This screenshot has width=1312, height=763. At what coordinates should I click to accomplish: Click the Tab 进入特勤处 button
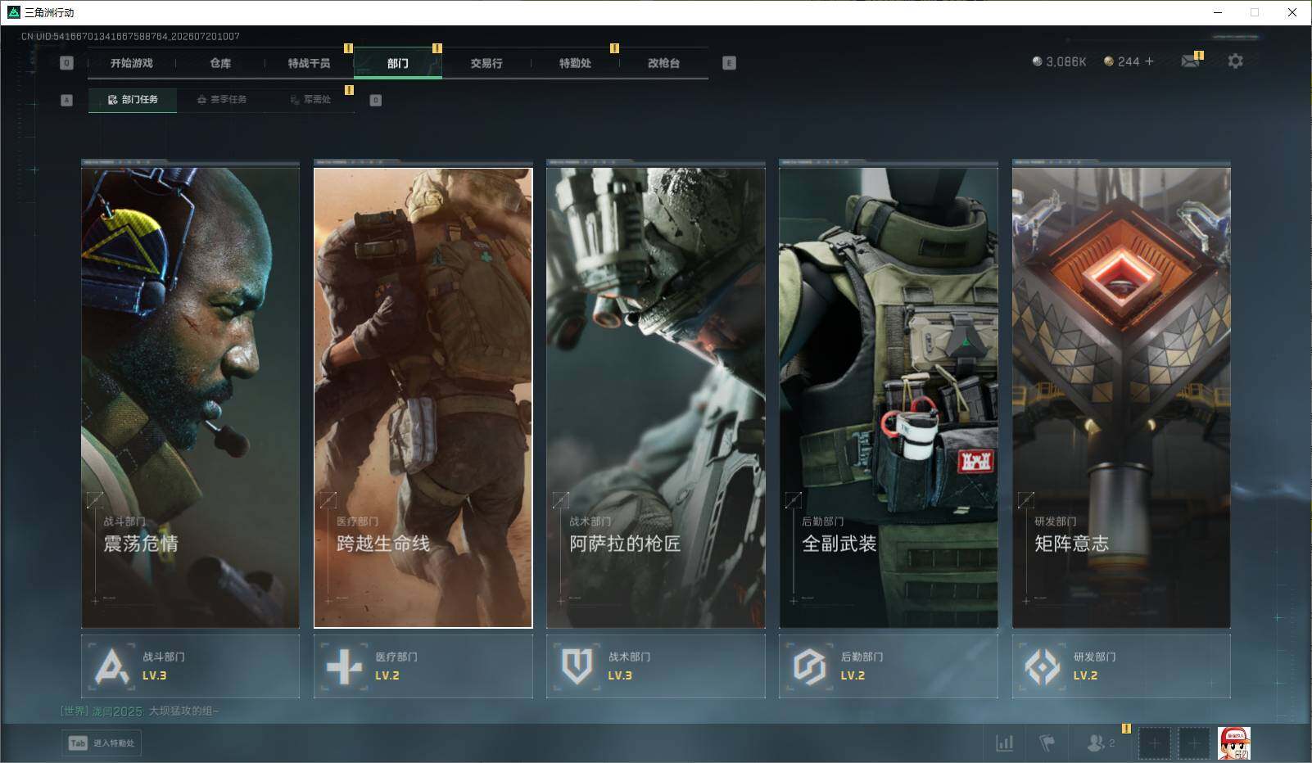click(102, 743)
